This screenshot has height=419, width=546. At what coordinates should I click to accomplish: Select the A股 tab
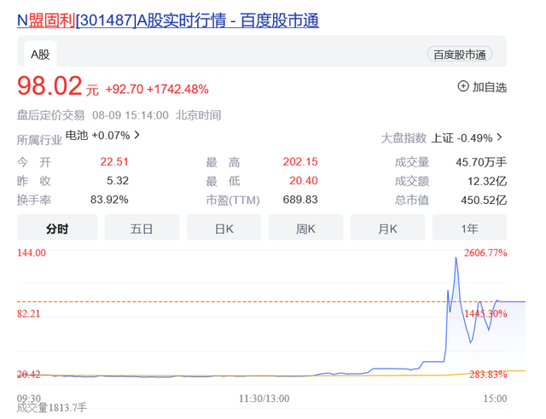point(40,55)
